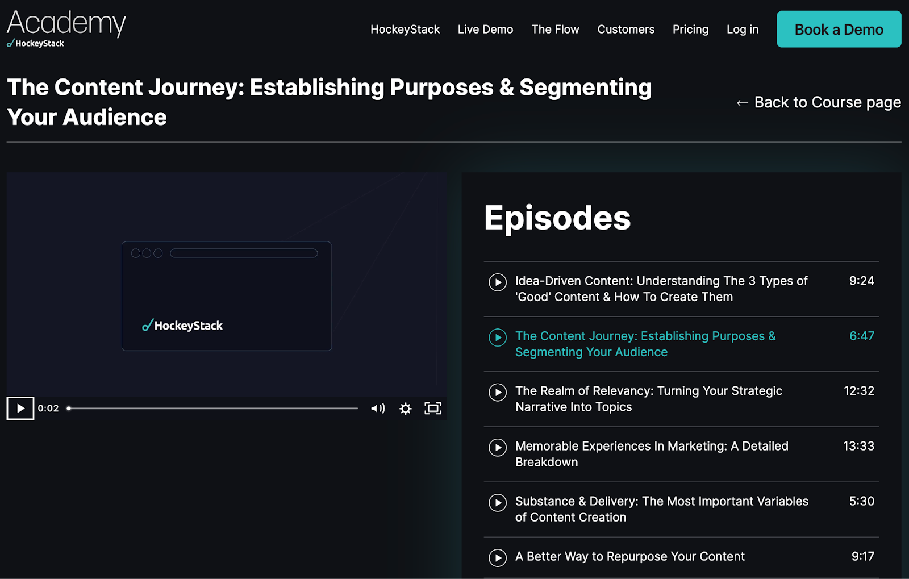Go Back to Course page
The width and height of the screenshot is (909, 579).
coord(819,102)
